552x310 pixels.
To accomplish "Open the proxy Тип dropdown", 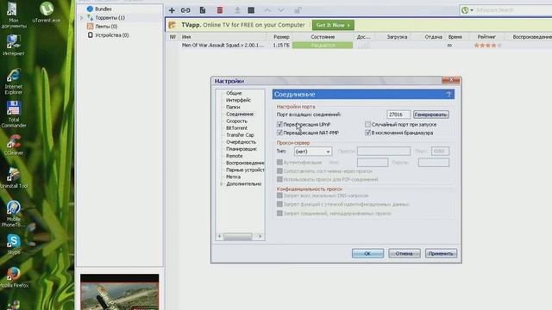I will coord(313,152).
